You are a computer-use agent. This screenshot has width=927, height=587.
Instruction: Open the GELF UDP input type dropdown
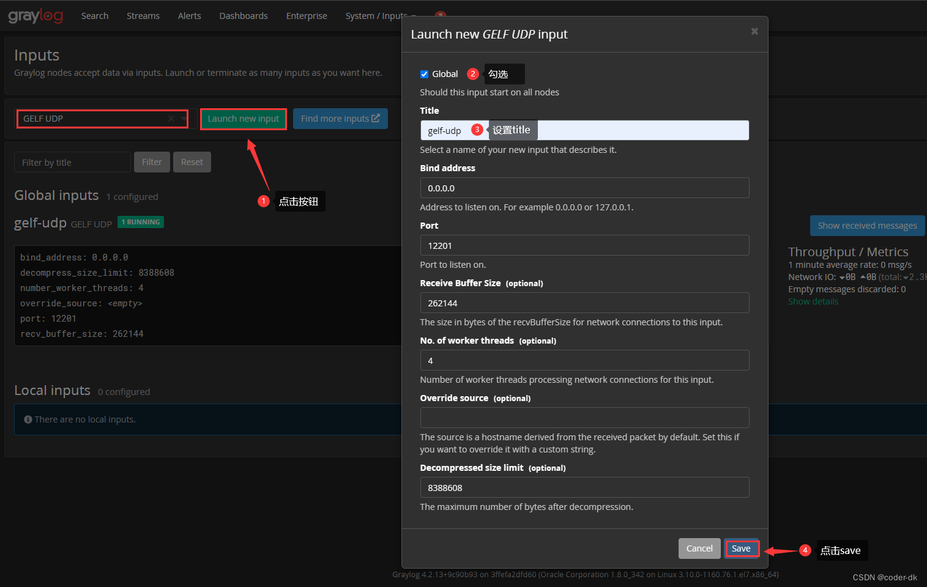point(184,119)
